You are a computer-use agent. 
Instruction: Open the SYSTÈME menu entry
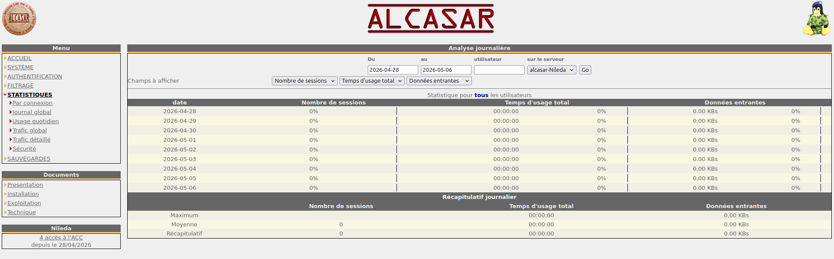(x=20, y=67)
